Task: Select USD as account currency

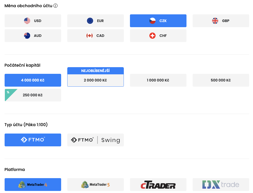Action: tap(33, 21)
